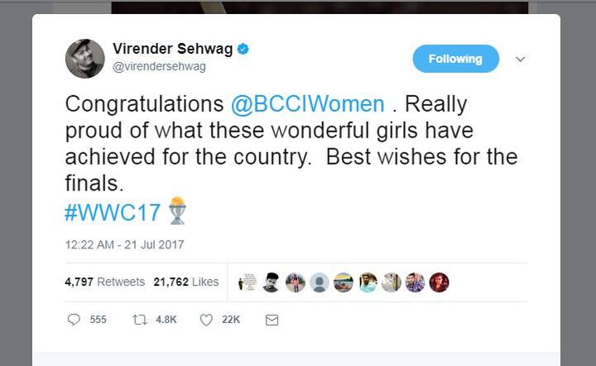Image resolution: width=596 pixels, height=366 pixels.
Task: Click the default grey silhouette liker avatar
Action: [x=320, y=282]
